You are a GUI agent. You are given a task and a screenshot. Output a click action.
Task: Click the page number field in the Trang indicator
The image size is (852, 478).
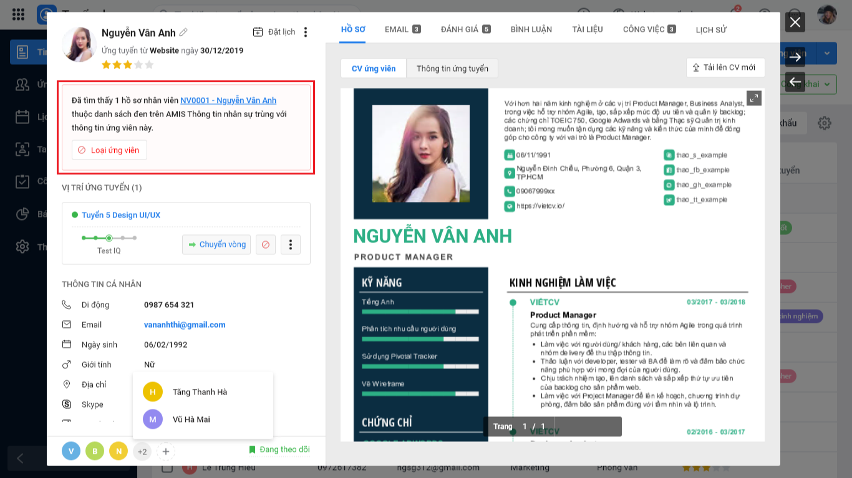click(x=525, y=427)
